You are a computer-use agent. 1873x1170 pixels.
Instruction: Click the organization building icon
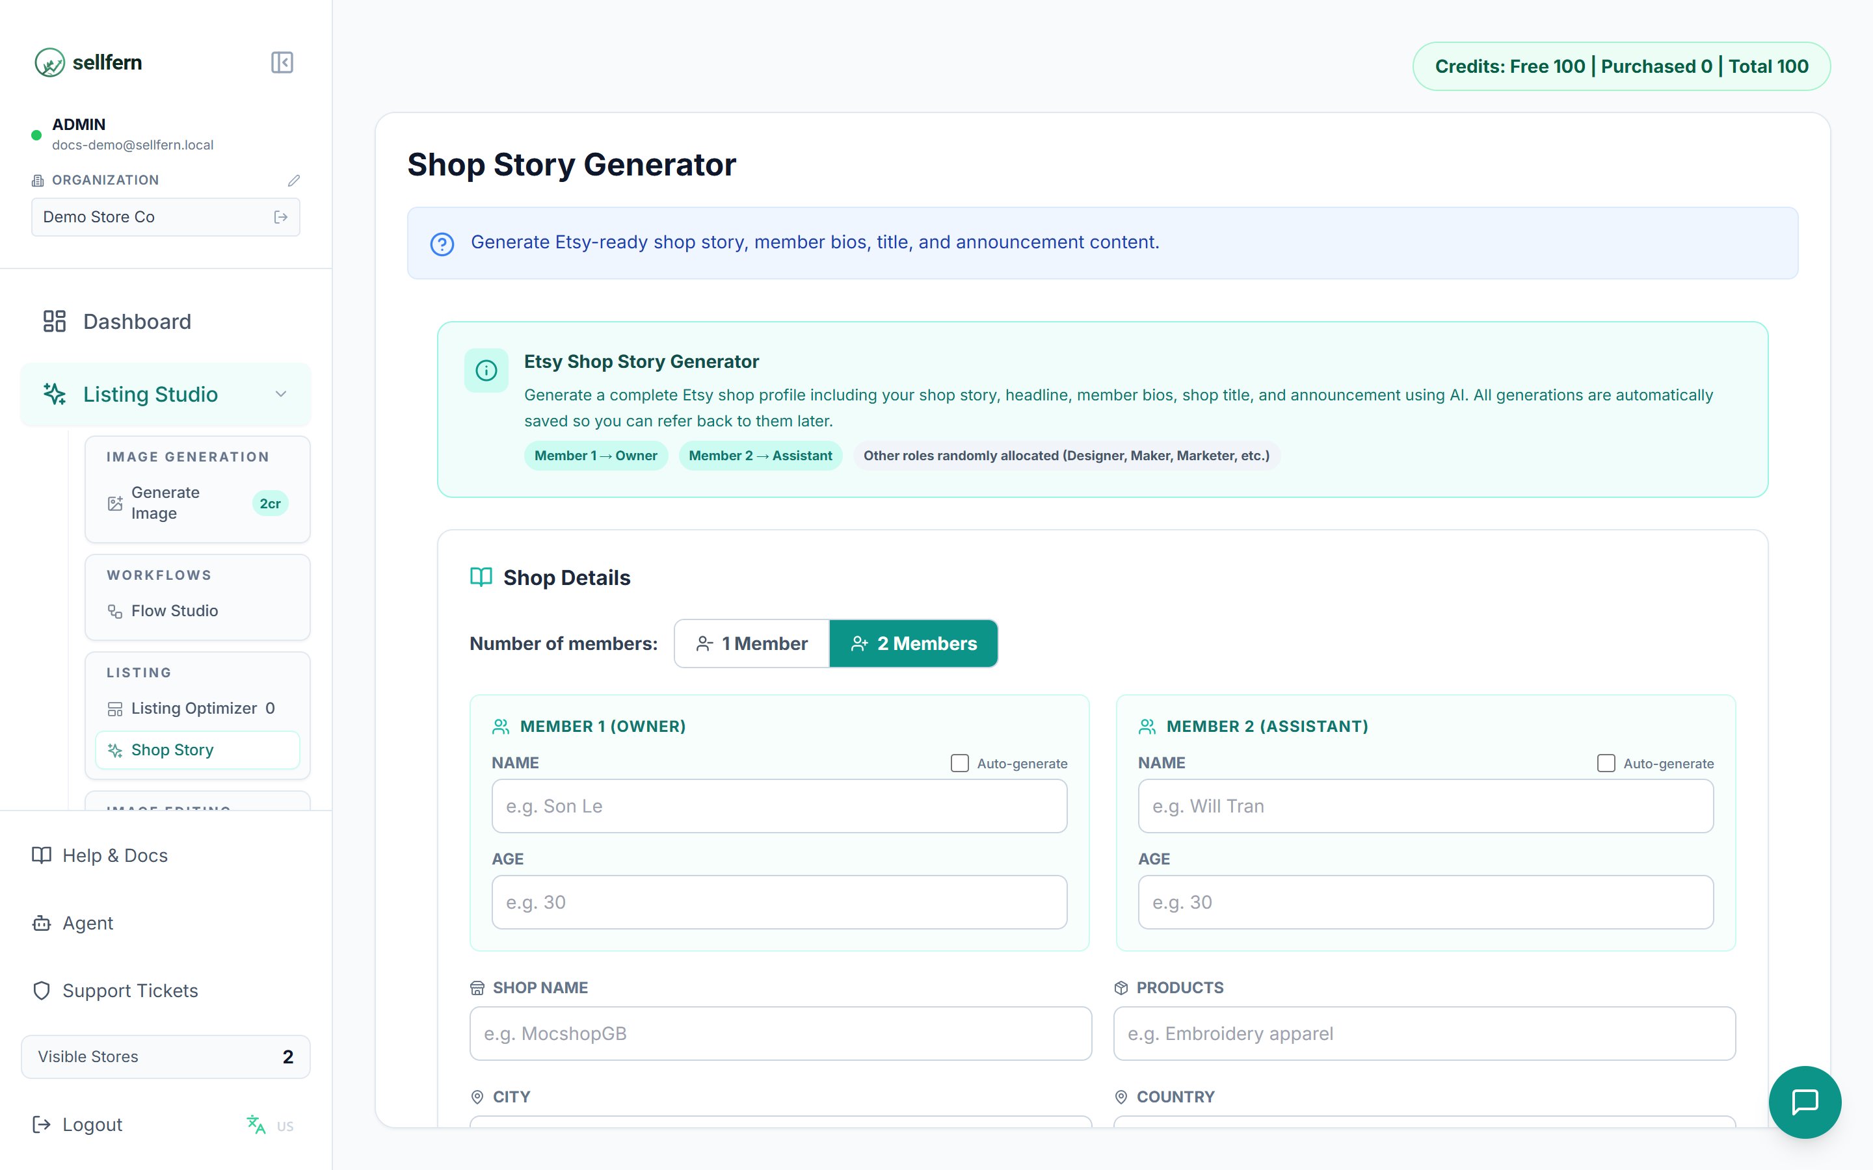[37, 180]
